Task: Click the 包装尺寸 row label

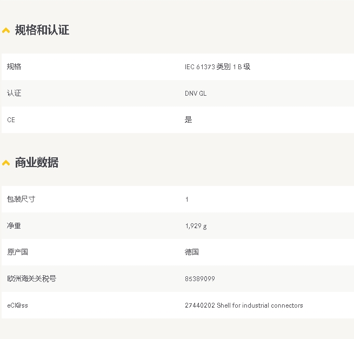Action: tap(21, 199)
